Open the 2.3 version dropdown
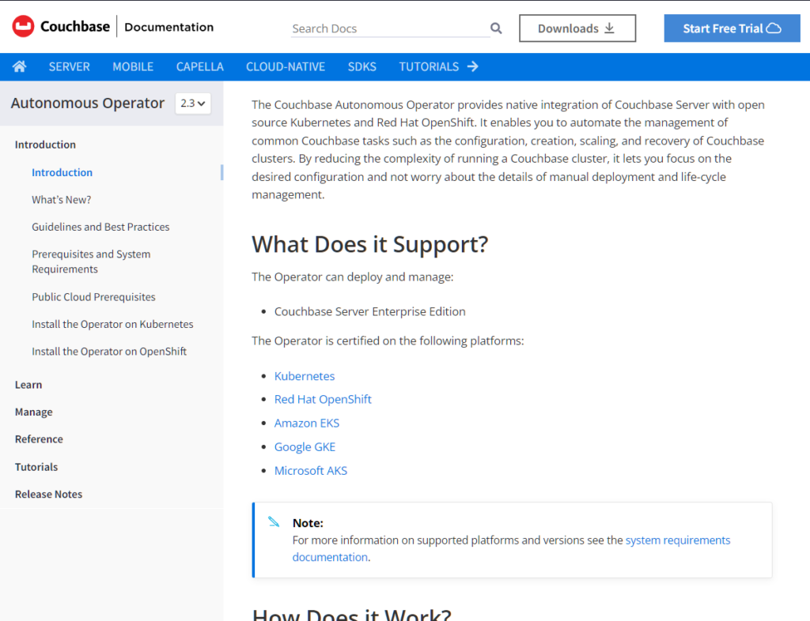The width and height of the screenshot is (810, 621). [x=193, y=103]
